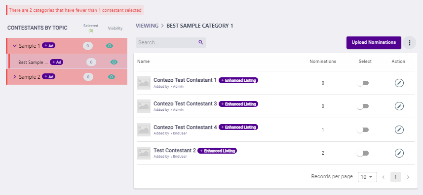This screenshot has height=195, width=423.
Task: Click the Search contestants input field
Action: pyautogui.click(x=171, y=42)
